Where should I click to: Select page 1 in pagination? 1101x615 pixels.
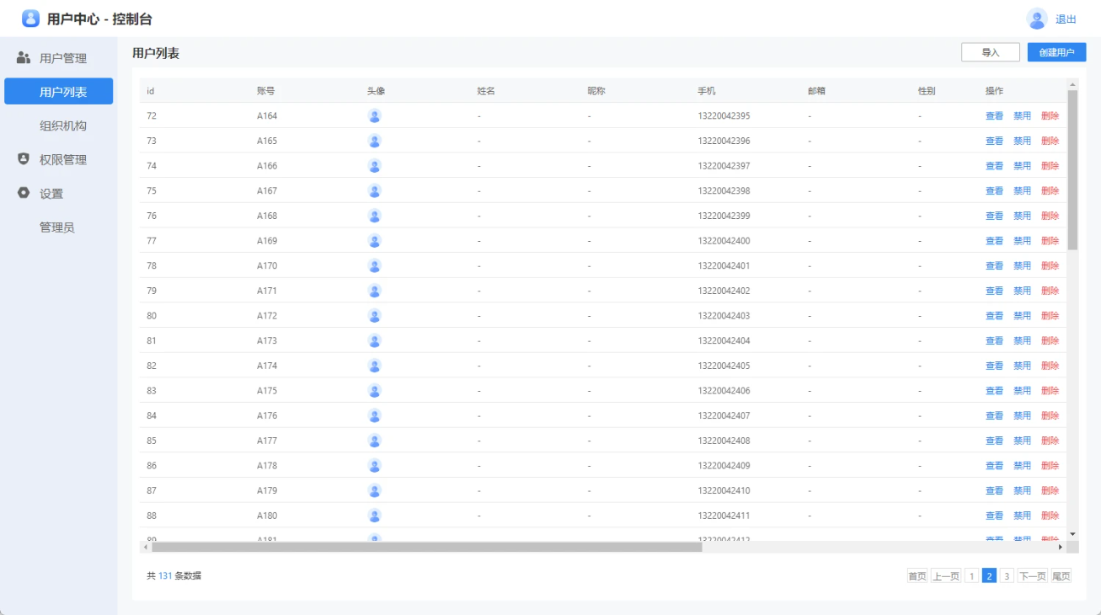[971, 576]
